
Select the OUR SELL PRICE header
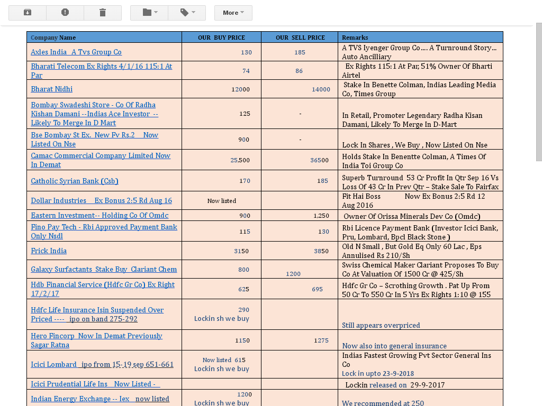click(301, 38)
